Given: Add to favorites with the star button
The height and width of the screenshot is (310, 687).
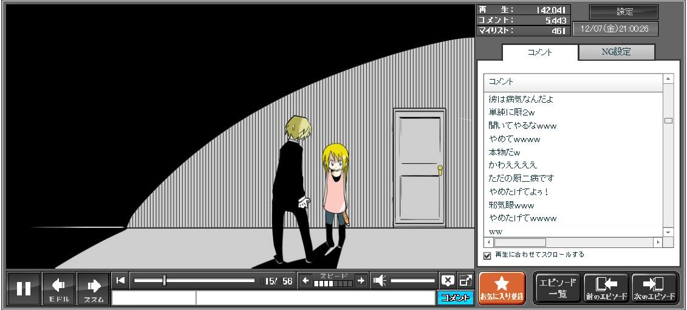Looking at the screenshot, I should pyautogui.click(x=502, y=288).
